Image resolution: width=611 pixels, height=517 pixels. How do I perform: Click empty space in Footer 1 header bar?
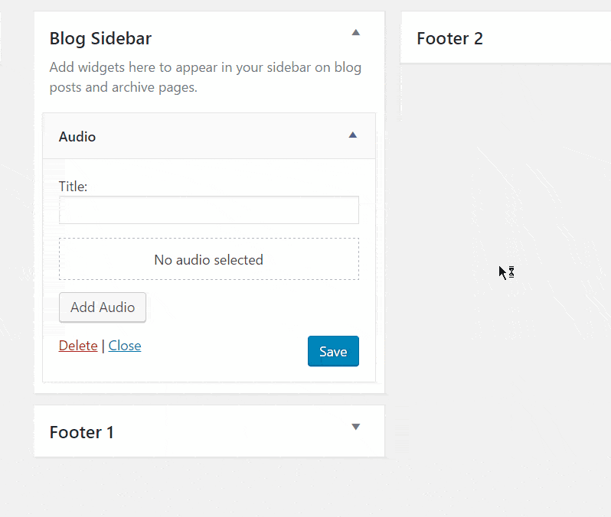230,432
